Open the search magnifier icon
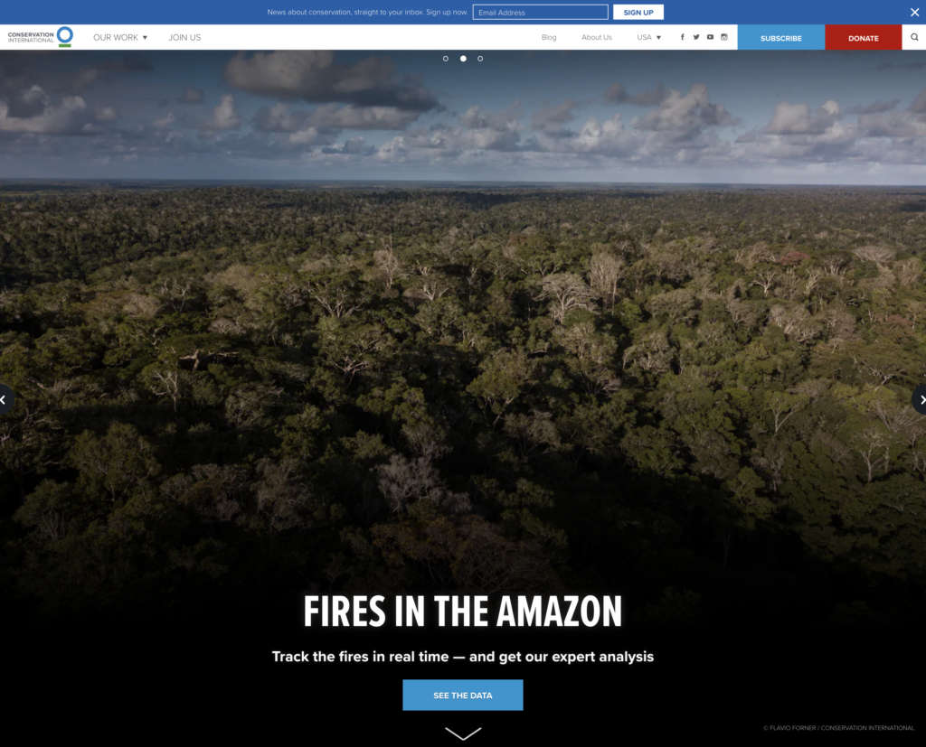Viewport: 926px width, 747px height. pyautogui.click(x=914, y=37)
